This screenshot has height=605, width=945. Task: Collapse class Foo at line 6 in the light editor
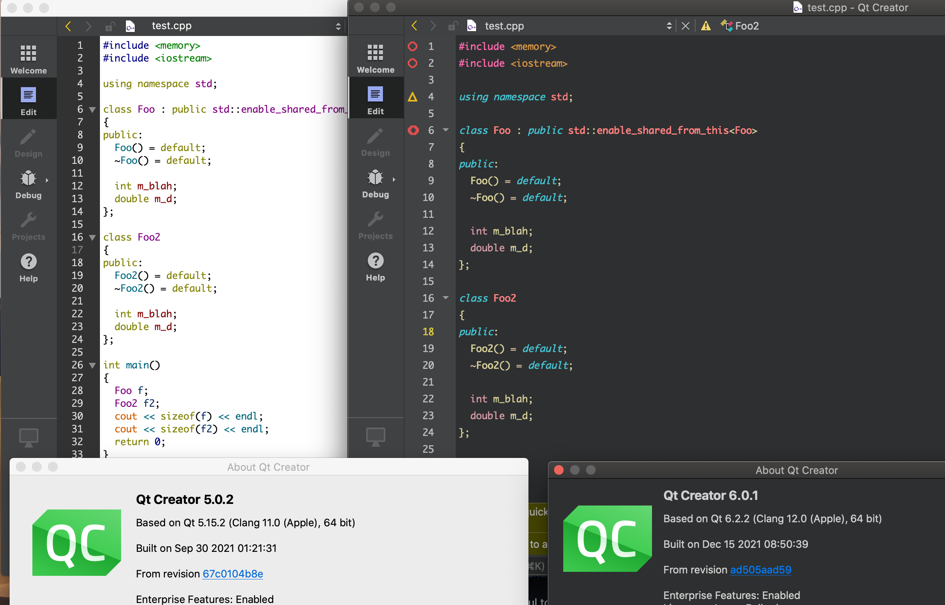(x=92, y=109)
